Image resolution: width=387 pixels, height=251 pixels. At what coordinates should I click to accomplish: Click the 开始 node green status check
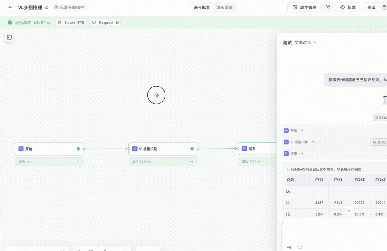tap(78, 149)
